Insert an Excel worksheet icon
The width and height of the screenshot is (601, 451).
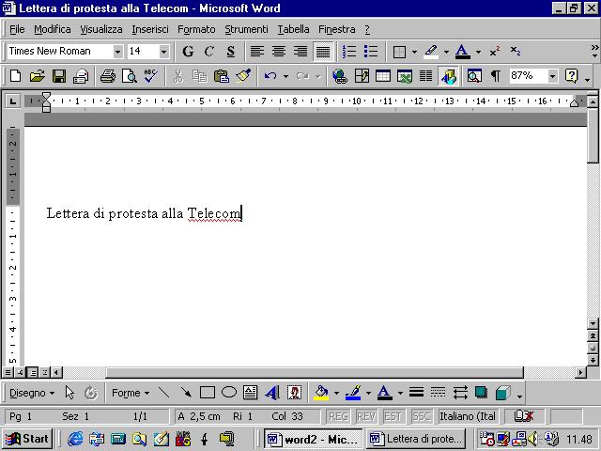tap(405, 76)
